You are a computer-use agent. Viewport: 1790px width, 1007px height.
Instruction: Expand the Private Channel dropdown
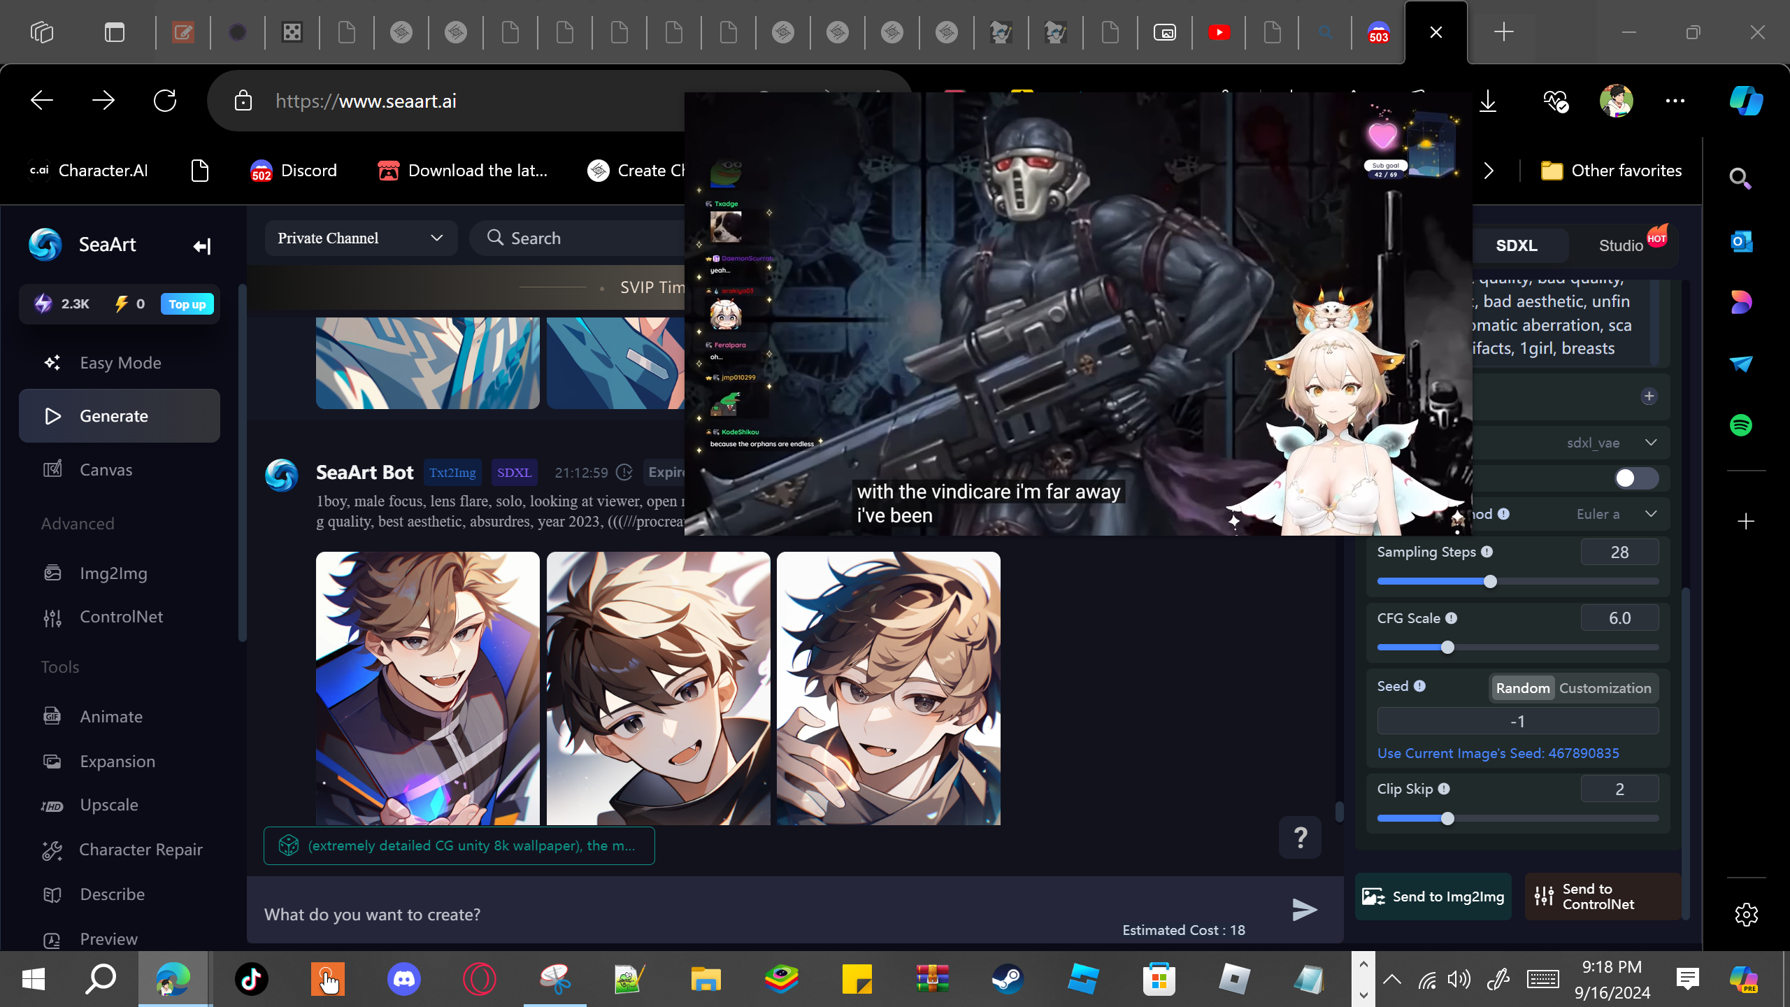tap(361, 238)
